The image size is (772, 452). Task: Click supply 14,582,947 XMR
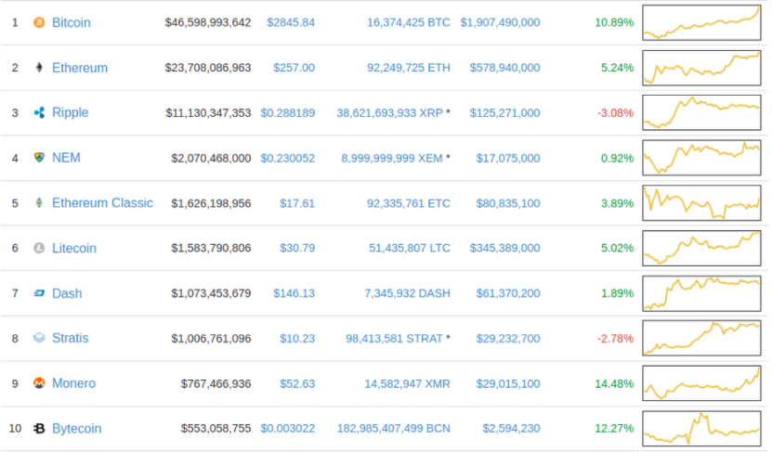point(407,383)
